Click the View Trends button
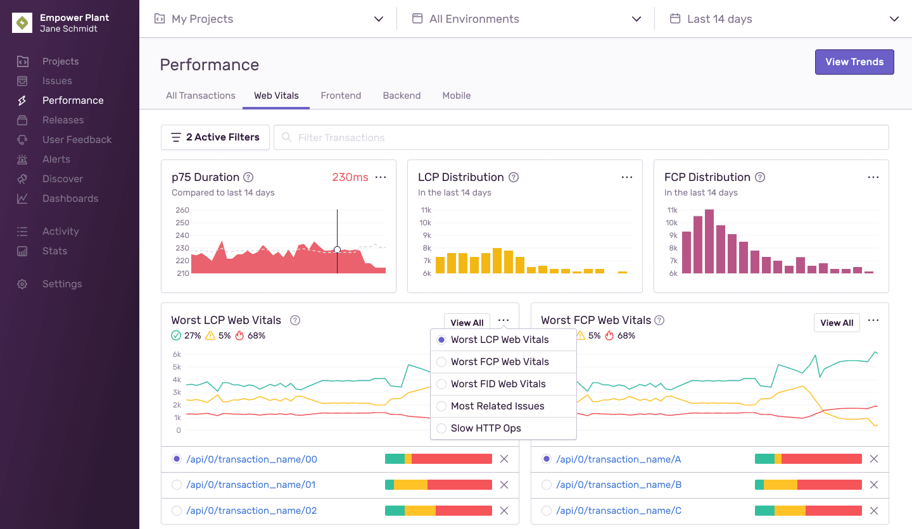This screenshot has width=912, height=529. tap(854, 61)
